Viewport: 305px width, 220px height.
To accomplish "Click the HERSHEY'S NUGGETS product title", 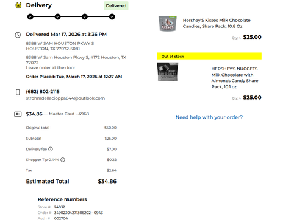I will pos(235,78).
